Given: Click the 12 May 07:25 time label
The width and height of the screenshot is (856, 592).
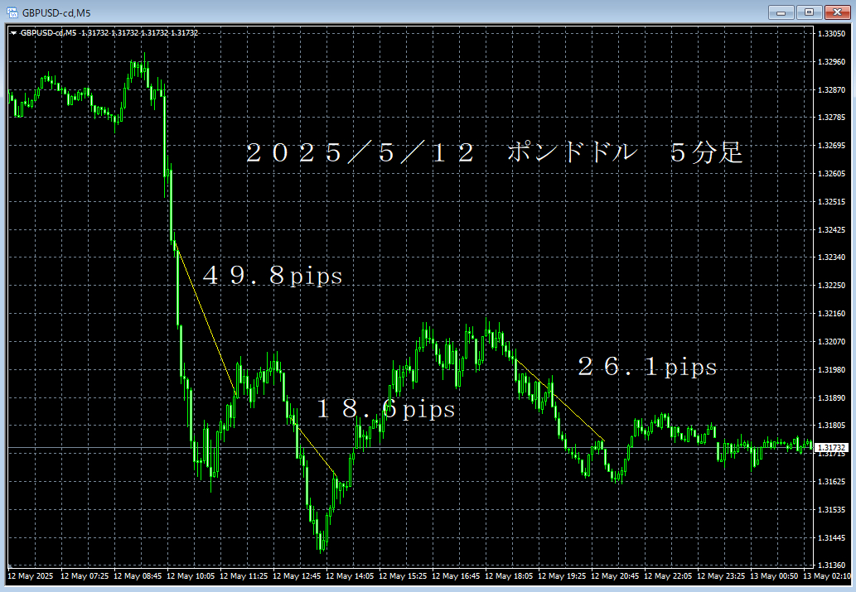Looking at the screenshot, I should click(x=85, y=576).
